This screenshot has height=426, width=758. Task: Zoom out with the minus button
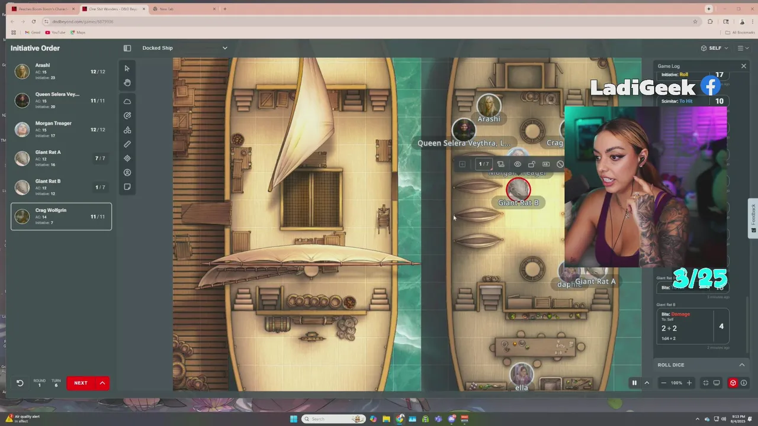[663, 383]
